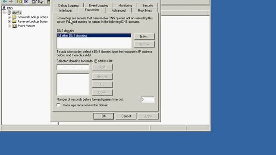This screenshot has height=155, width=276.
Task: Switch to the Interfaces tab
Action: [66, 10]
